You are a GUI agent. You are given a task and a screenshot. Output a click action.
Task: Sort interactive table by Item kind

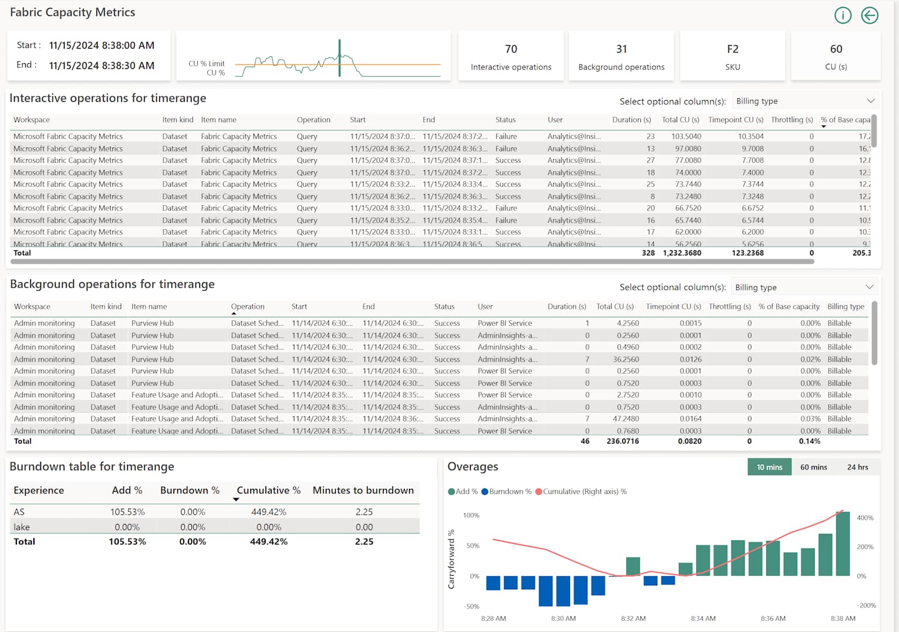[178, 120]
